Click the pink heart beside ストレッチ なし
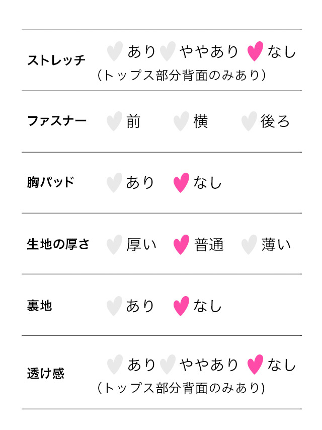Viewport: 322px width, 430px height. (255, 51)
